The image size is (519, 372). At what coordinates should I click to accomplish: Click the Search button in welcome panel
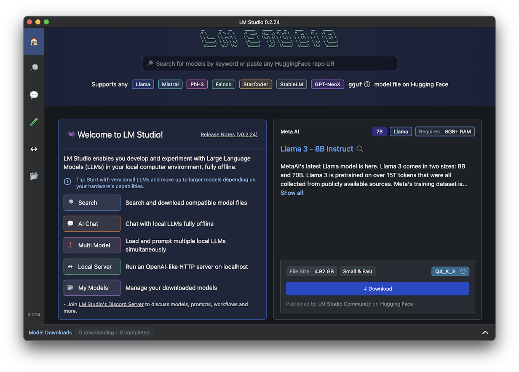point(92,203)
